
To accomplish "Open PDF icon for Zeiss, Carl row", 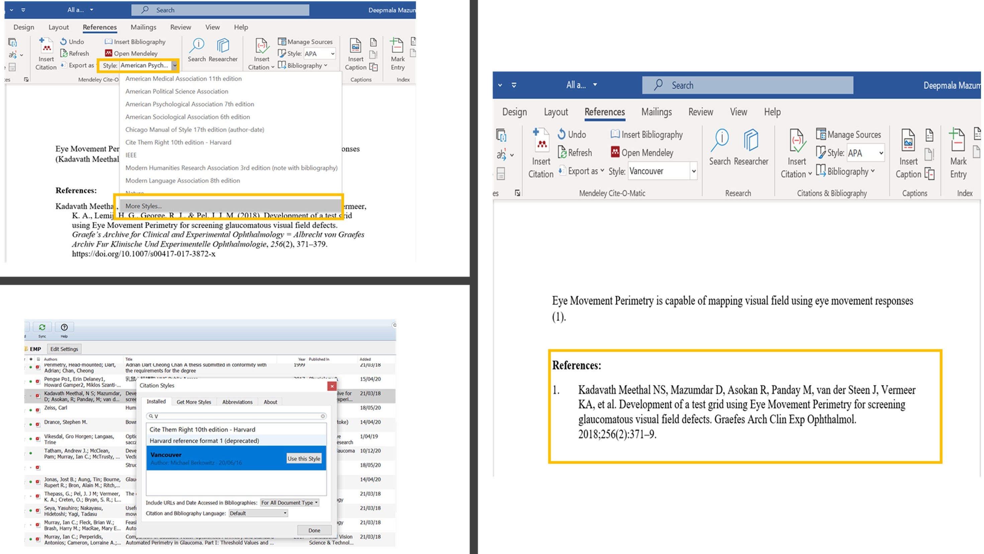I will click(x=38, y=410).
